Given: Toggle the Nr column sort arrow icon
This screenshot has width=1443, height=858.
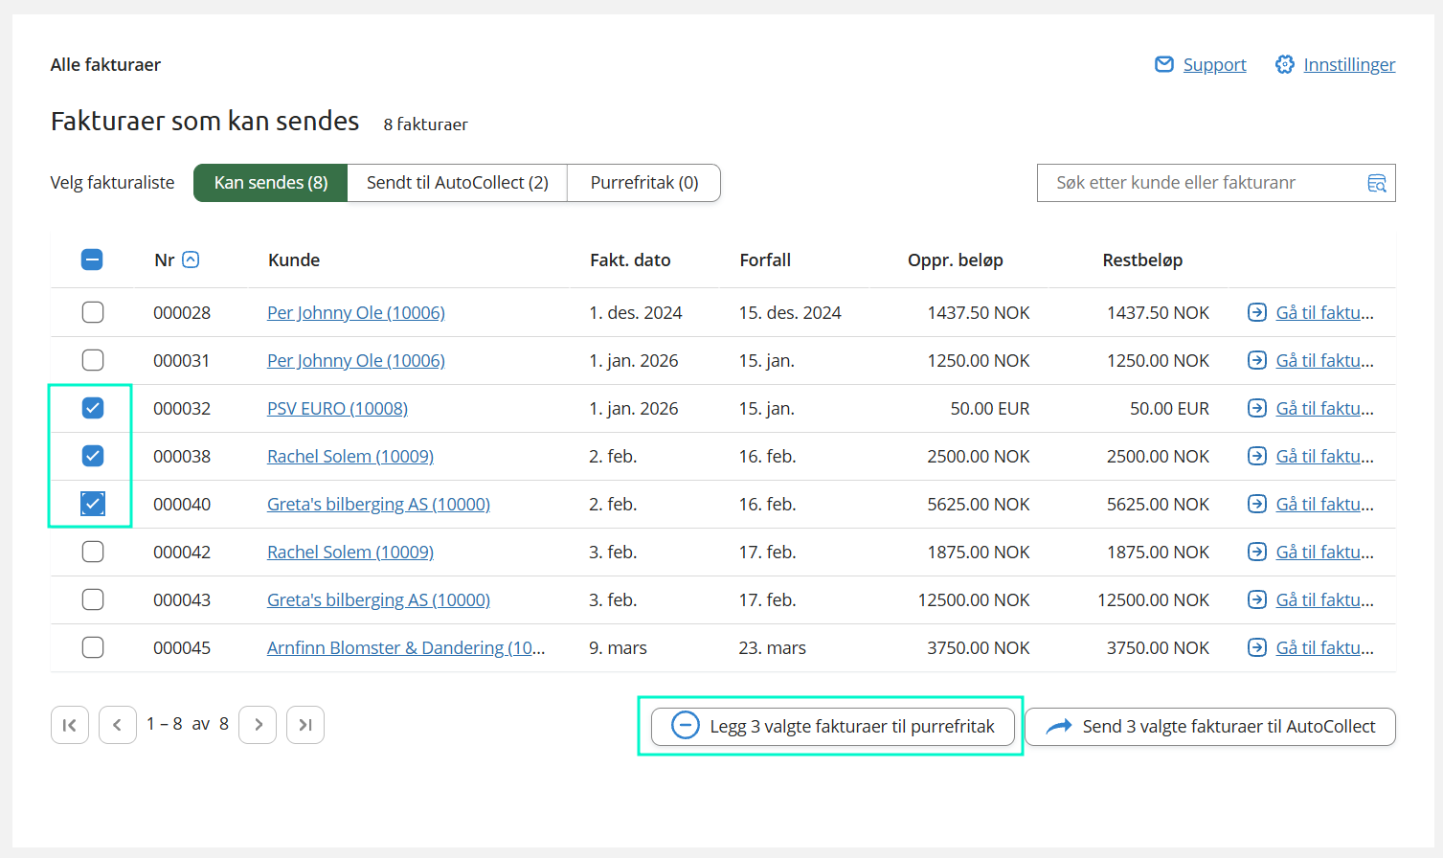Looking at the screenshot, I should pyautogui.click(x=191, y=260).
